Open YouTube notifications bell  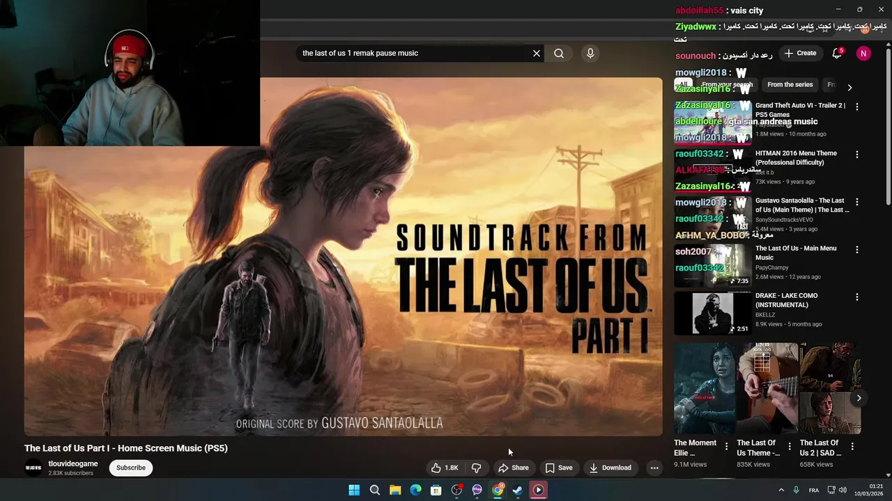(837, 53)
